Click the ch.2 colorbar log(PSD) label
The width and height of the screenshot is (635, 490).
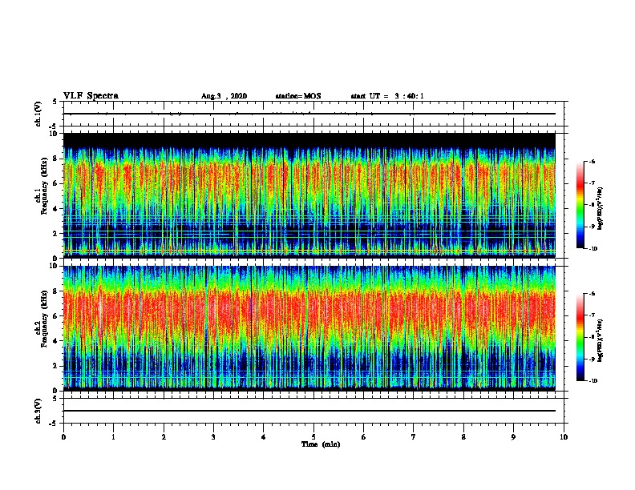(x=601, y=340)
